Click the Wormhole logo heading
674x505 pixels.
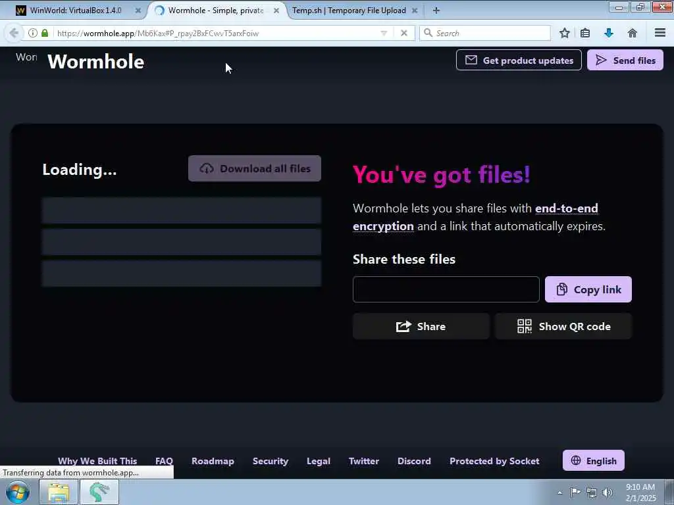pyautogui.click(x=96, y=62)
